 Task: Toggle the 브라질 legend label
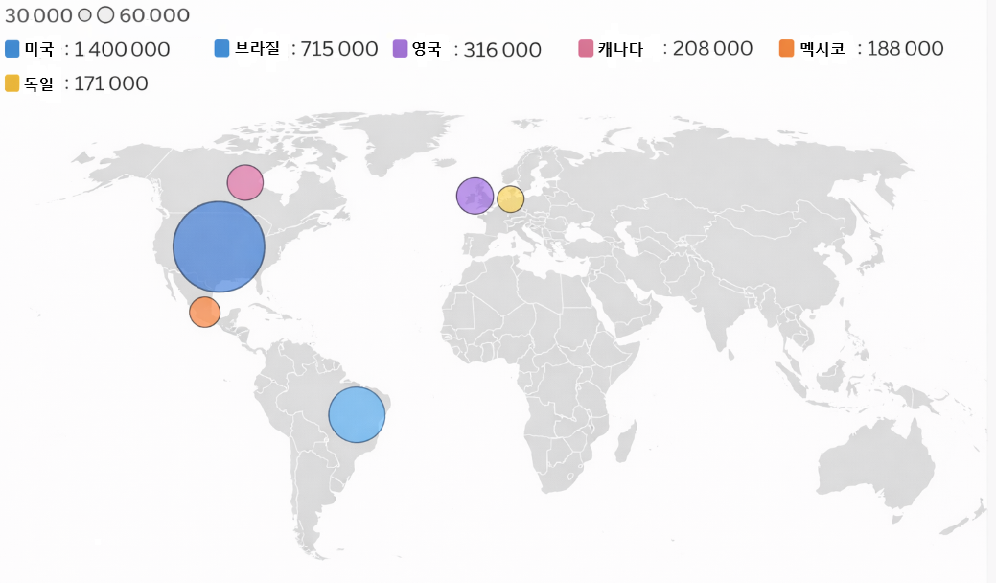click(x=258, y=49)
